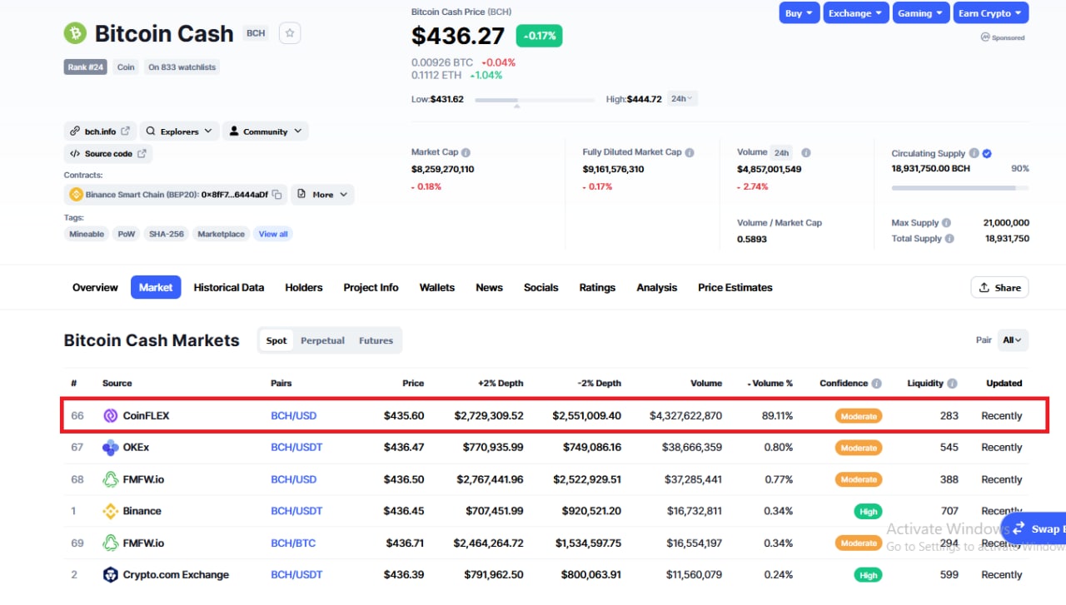Click the Binance Smart Chain contract logo
The height and width of the screenshot is (605, 1066).
[x=77, y=195]
